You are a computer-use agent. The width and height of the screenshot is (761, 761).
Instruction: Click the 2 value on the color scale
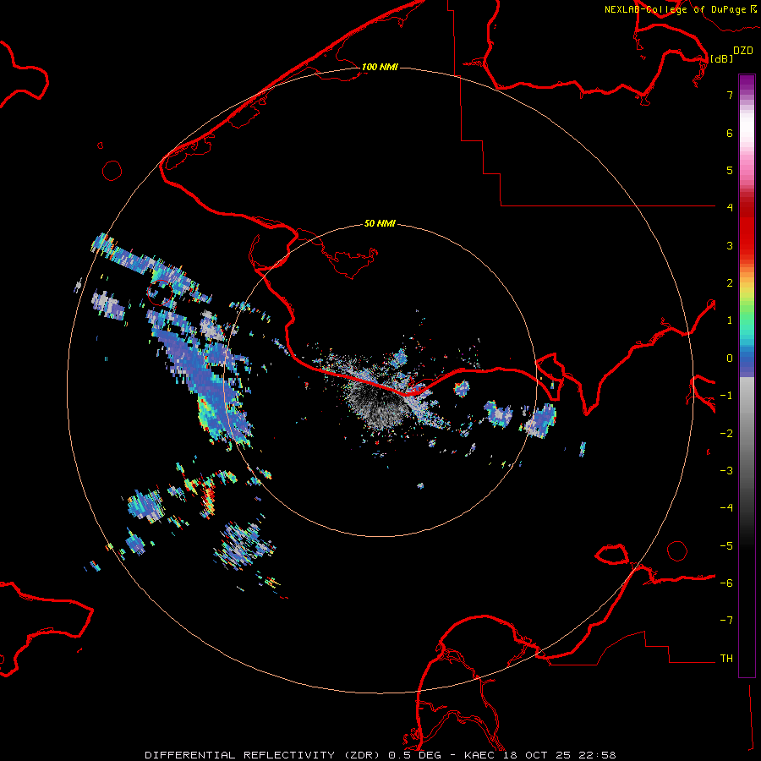tap(730, 283)
